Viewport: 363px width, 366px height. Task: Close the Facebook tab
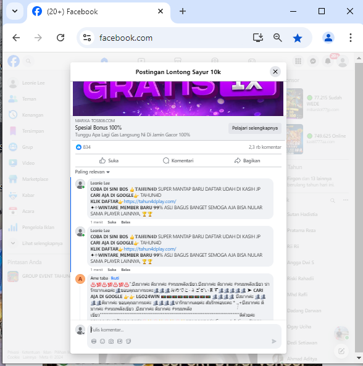click(x=161, y=11)
